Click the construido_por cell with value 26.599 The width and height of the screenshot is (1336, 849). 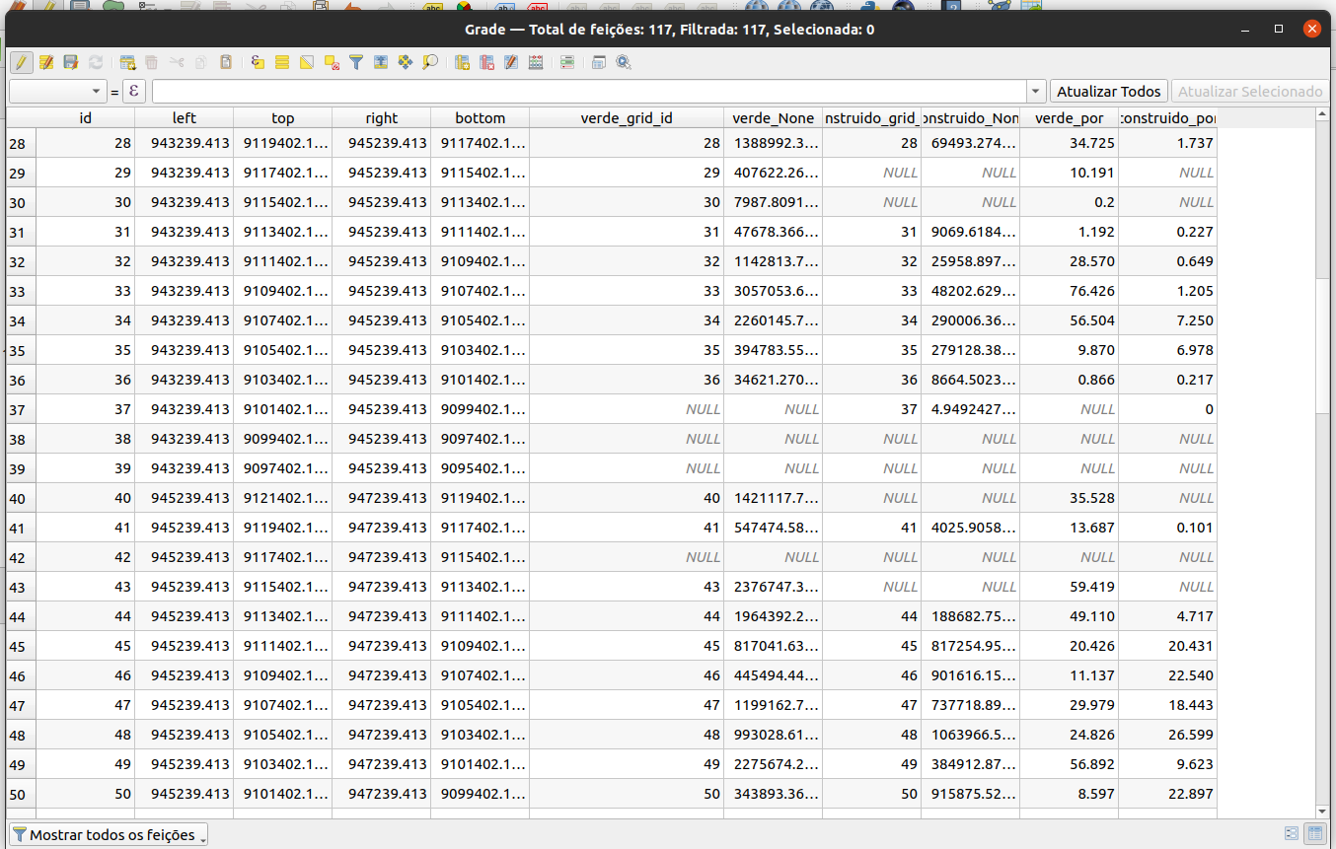point(1168,735)
